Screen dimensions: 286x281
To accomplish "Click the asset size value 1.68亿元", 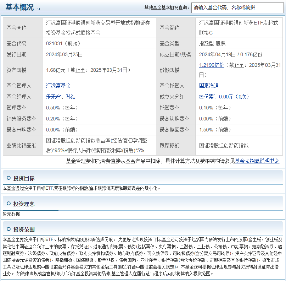I will coord(56,70).
